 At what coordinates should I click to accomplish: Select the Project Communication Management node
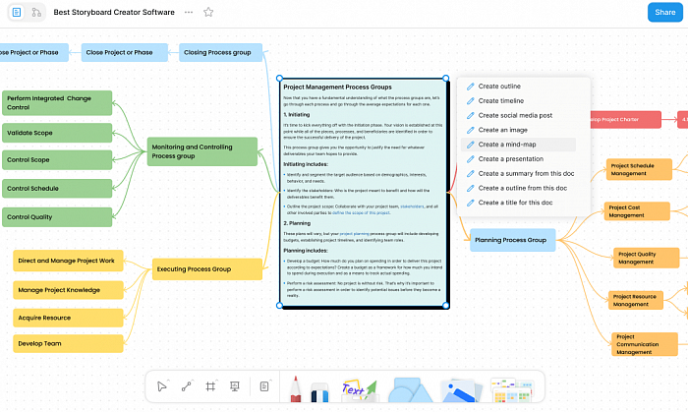pos(645,344)
